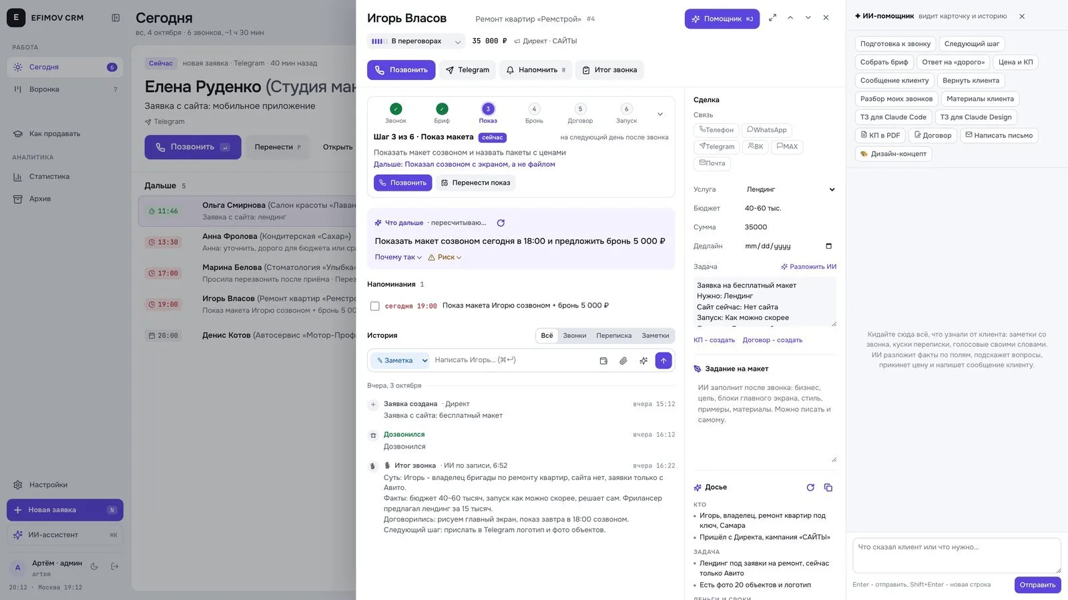Click the 'Перенести показ' button
Viewport: 1068px width, 600px height.
(x=475, y=183)
